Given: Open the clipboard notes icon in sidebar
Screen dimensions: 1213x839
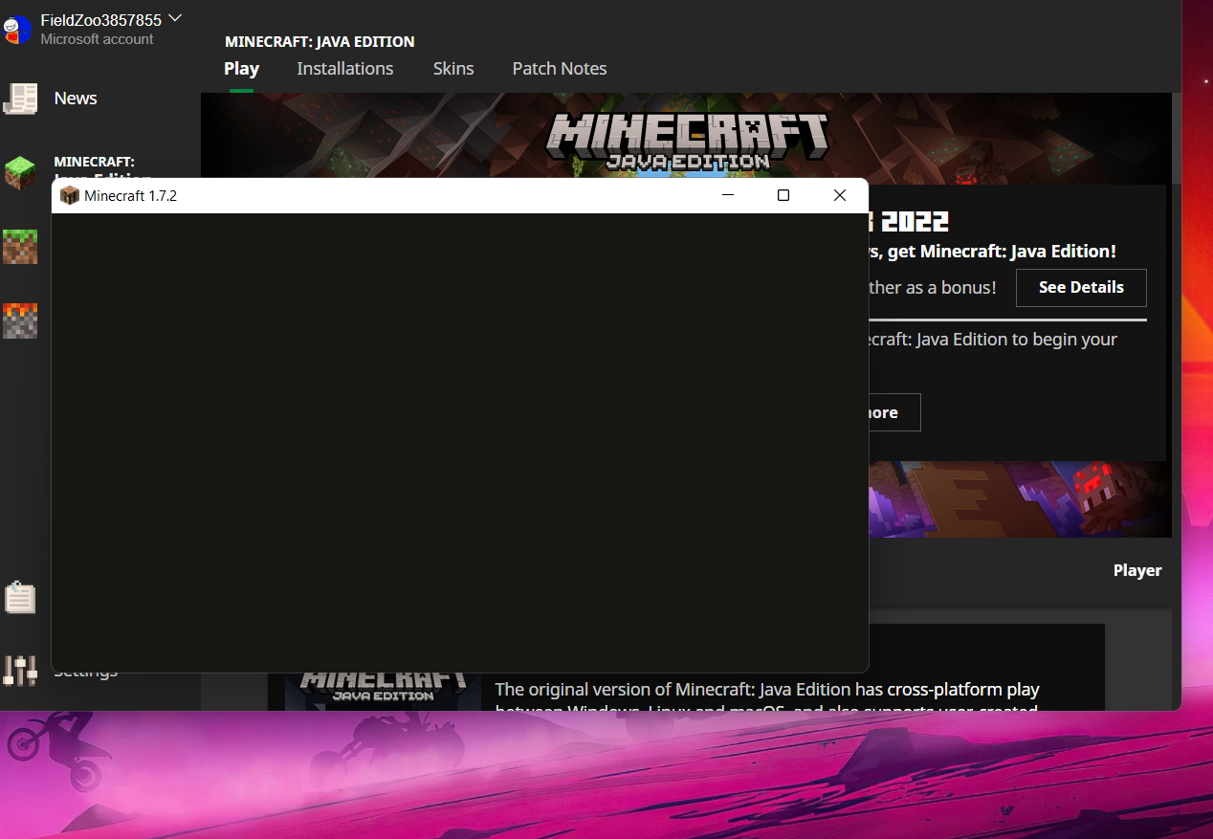Looking at the screenshot, I should [20, 598].
